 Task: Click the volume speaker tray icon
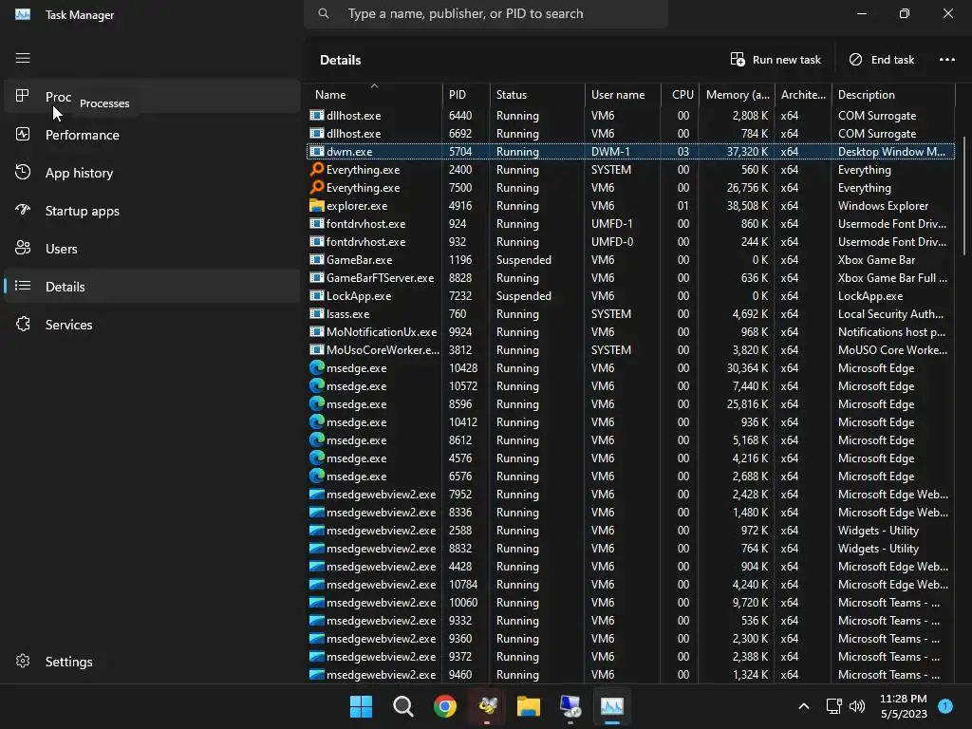pyautogui.click(x=857, y=706)
